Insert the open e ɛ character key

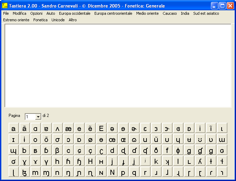[145, 128]
